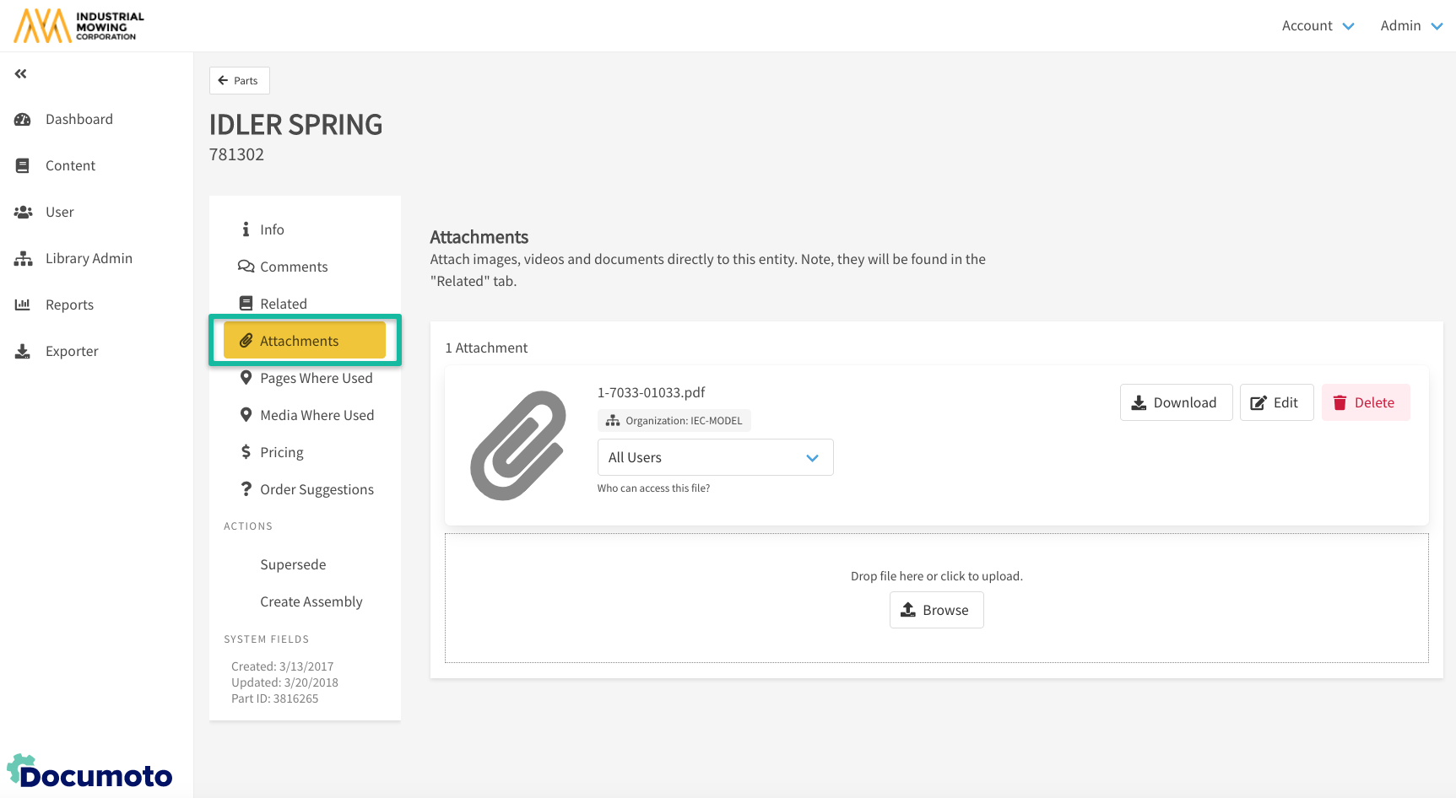Go to Library Admin section
Image resolution: width=1456 pixels, height=798 pixels.
(x=88, y=259)
